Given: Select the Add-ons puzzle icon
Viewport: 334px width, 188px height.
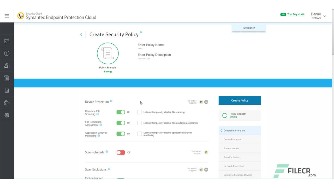Looking at the screenshot, I should click(x=7, y=102).
